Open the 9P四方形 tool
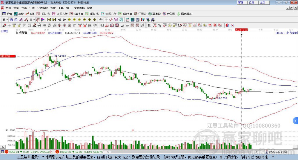298x160 pixels. coord(60,14)
